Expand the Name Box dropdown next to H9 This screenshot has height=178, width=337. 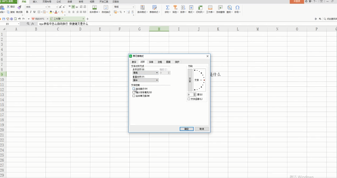pos(19,24)
